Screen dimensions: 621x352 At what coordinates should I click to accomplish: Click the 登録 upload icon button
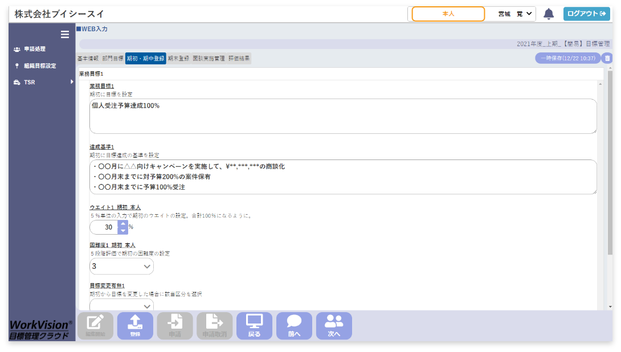tap(135, 326)
